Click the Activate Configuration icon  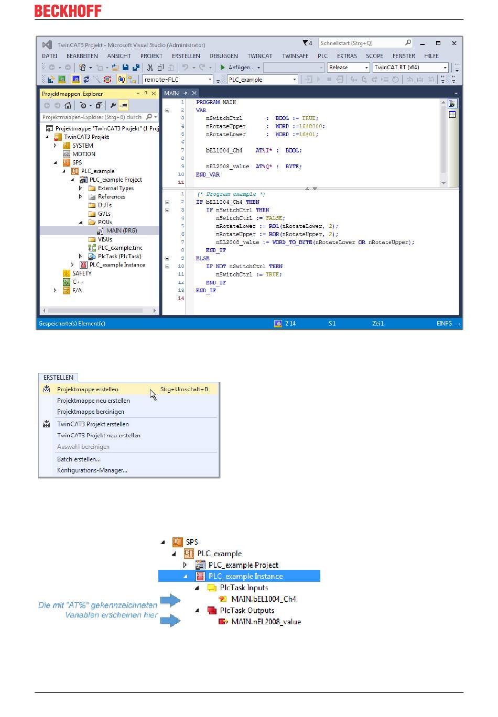[x=51, y=80]
